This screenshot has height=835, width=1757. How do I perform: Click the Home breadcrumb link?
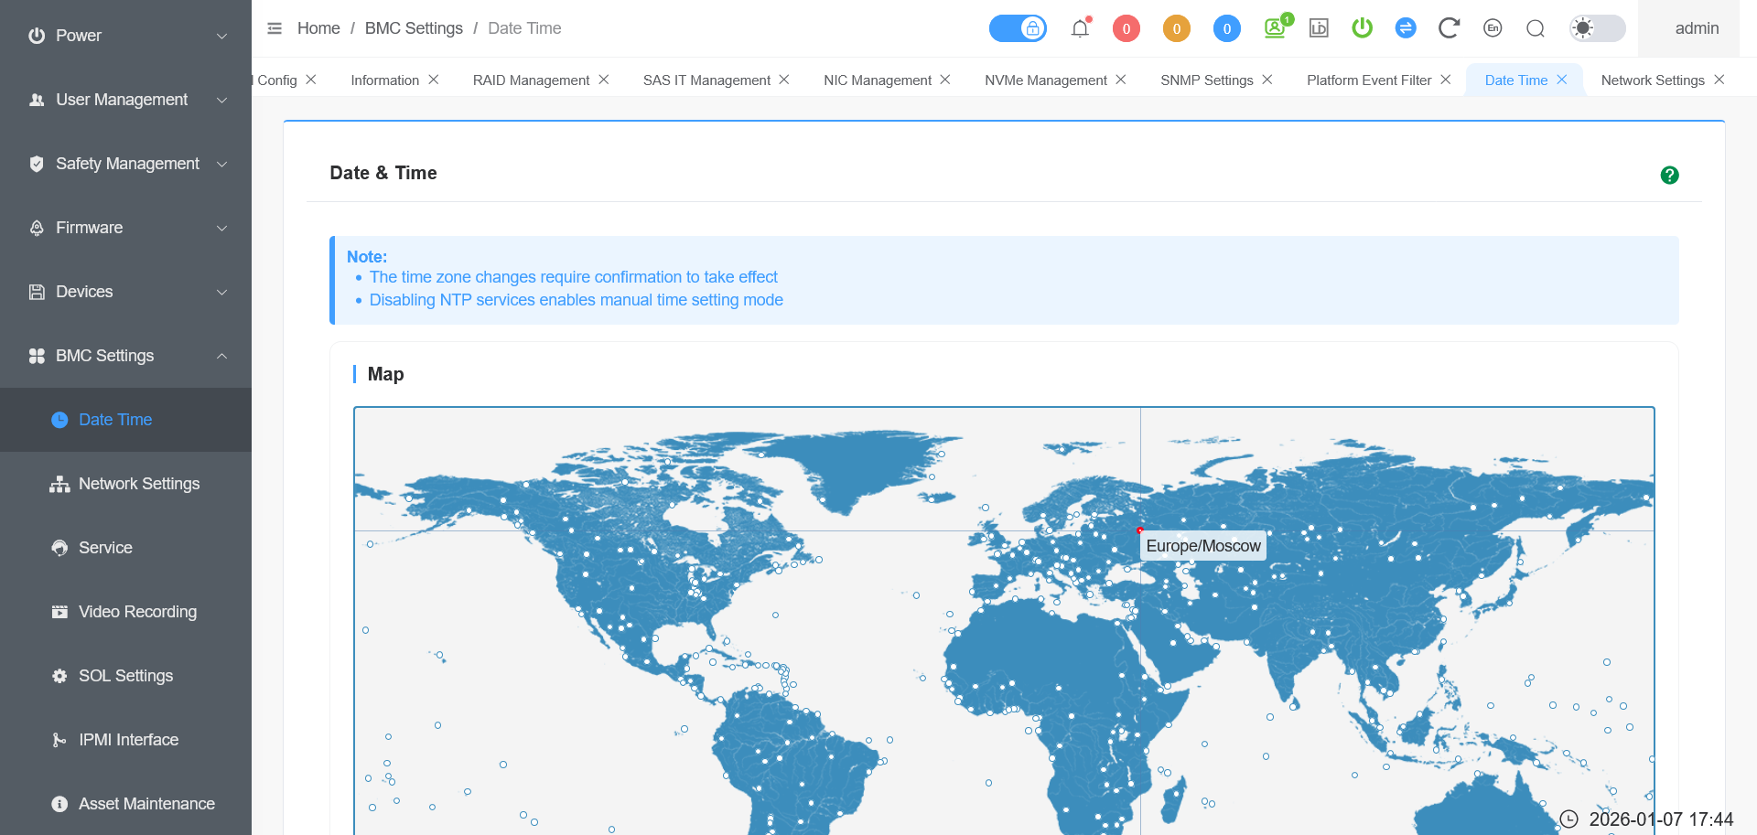click(318, 28)
